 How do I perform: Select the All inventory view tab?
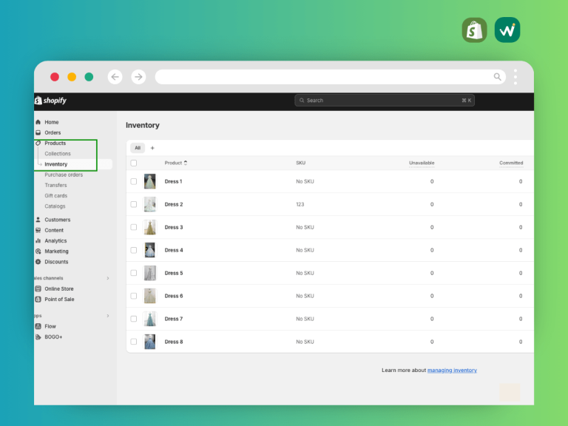tap(138, 148)
